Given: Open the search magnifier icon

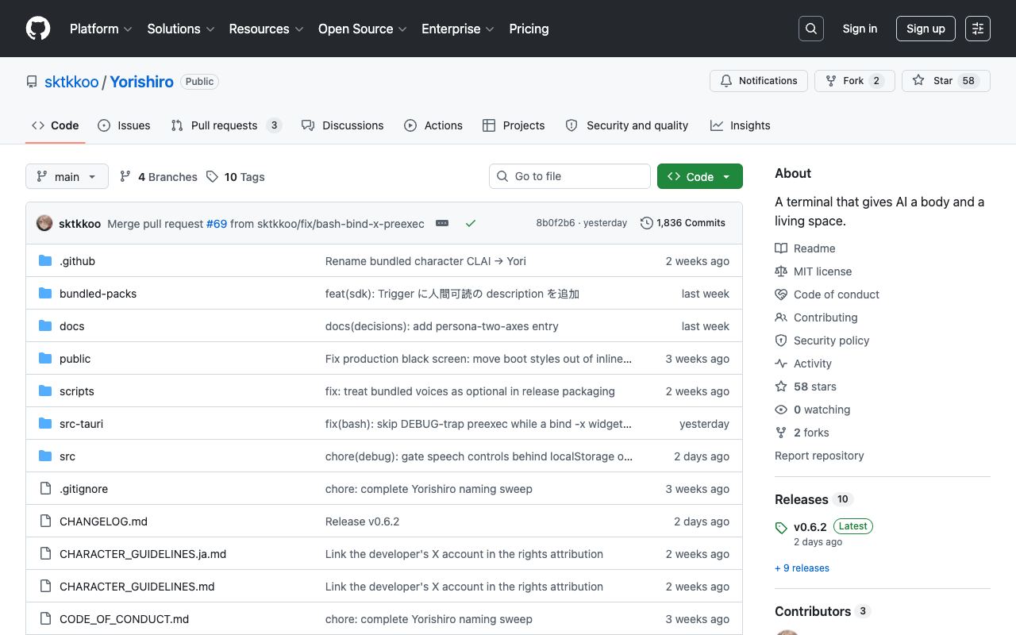Looking at the screenshot, I should pyautogui.click(x=811, y=29).
